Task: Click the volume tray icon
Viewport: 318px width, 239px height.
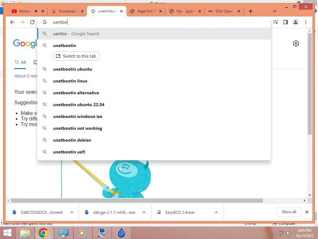Action: tap(289, 233)
